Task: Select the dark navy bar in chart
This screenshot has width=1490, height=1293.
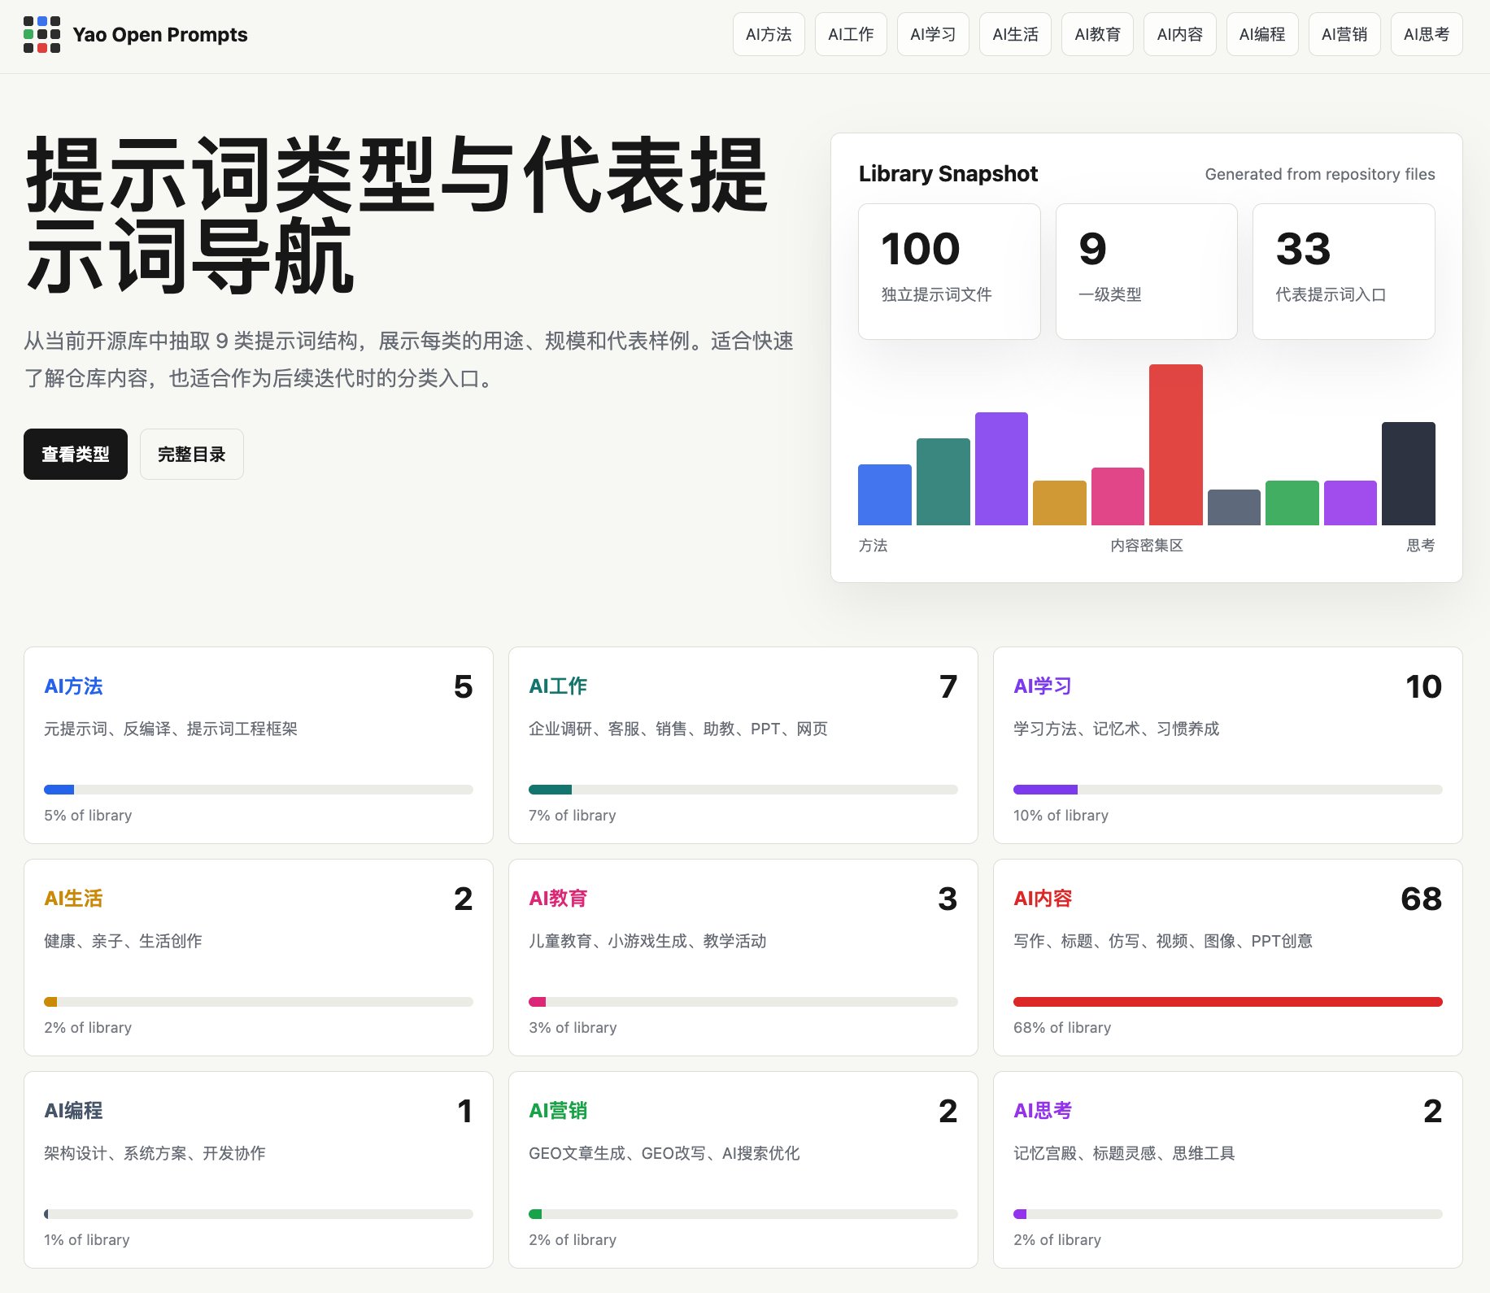Action: coord(1408,473)
